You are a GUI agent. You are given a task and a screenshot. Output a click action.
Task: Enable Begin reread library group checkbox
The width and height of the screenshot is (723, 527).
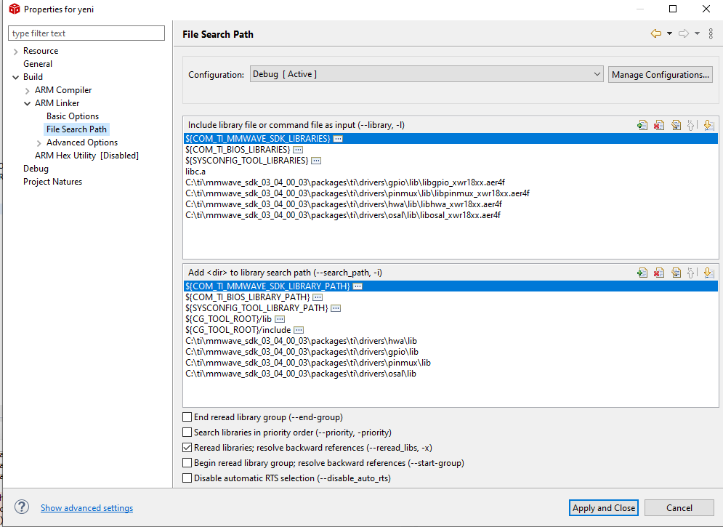coord(187,462)
